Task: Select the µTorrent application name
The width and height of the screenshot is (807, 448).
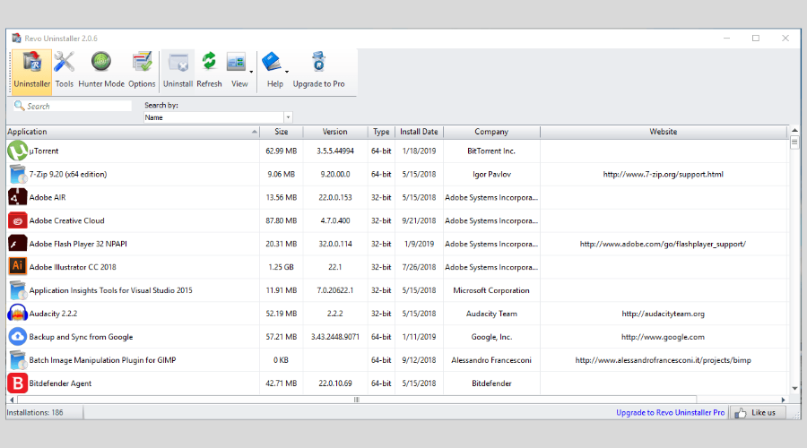Action: click(44, 151)
